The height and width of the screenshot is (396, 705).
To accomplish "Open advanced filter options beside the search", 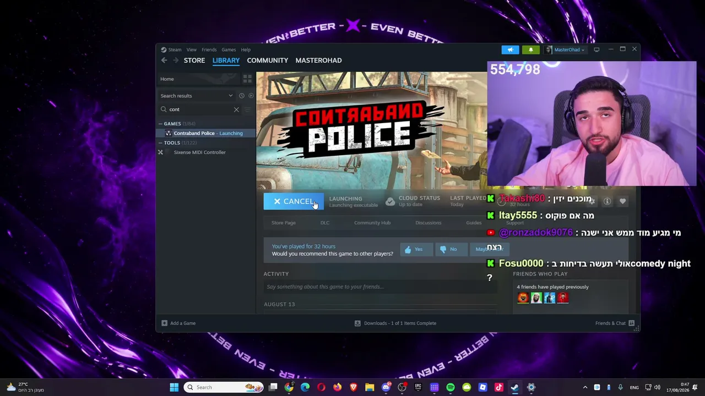I will (x=247, y=109).
